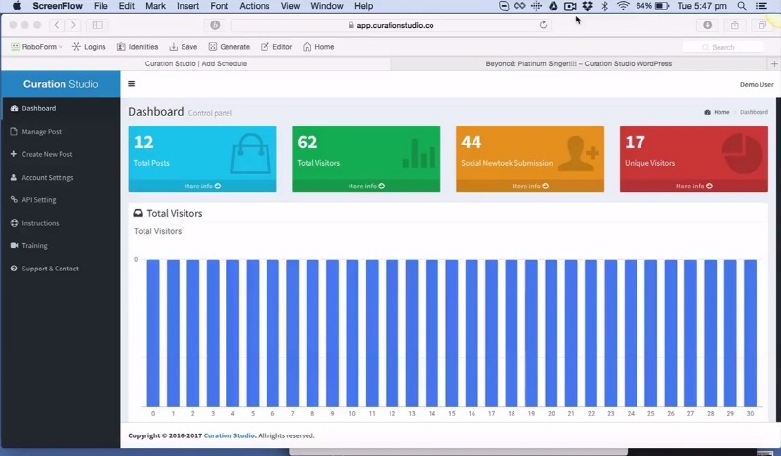
Task: Click the bar chart icon on Total Visitors card
Action: click(x=419, y=153)
